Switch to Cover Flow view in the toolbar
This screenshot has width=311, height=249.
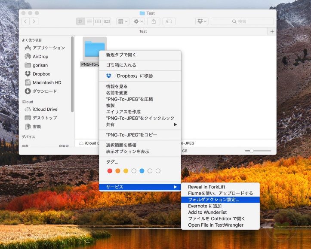(107, 21)
